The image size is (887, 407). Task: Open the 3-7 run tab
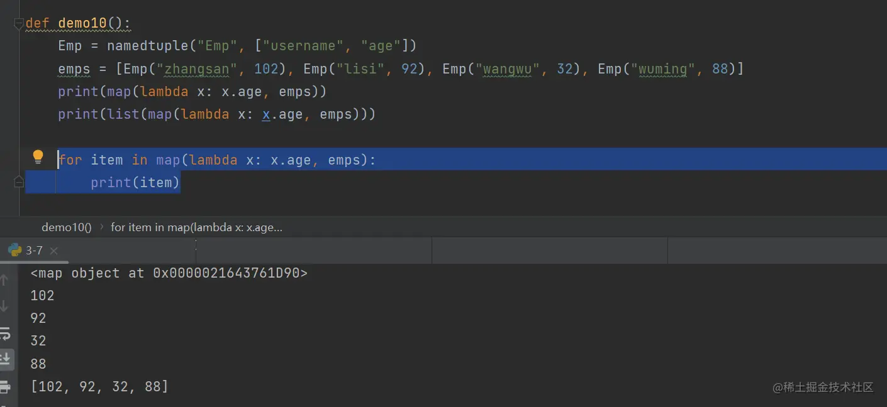click(34, 251)
